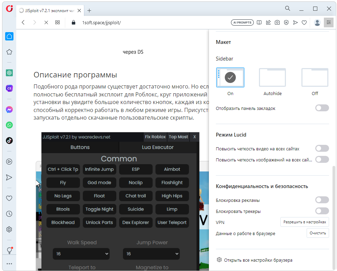Click the Описание программы heading

(75, 75)
